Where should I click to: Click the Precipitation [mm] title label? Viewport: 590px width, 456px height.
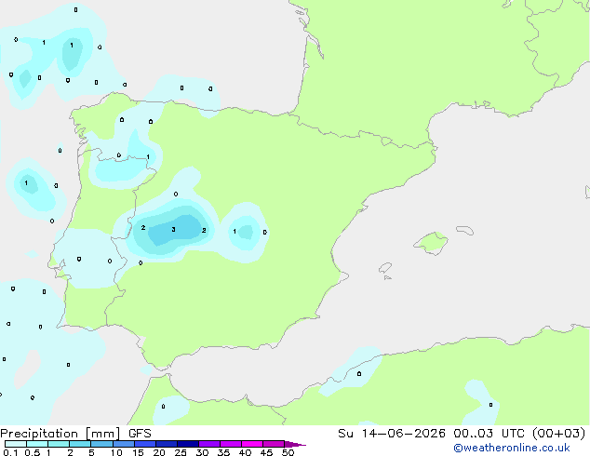point(60,434)
